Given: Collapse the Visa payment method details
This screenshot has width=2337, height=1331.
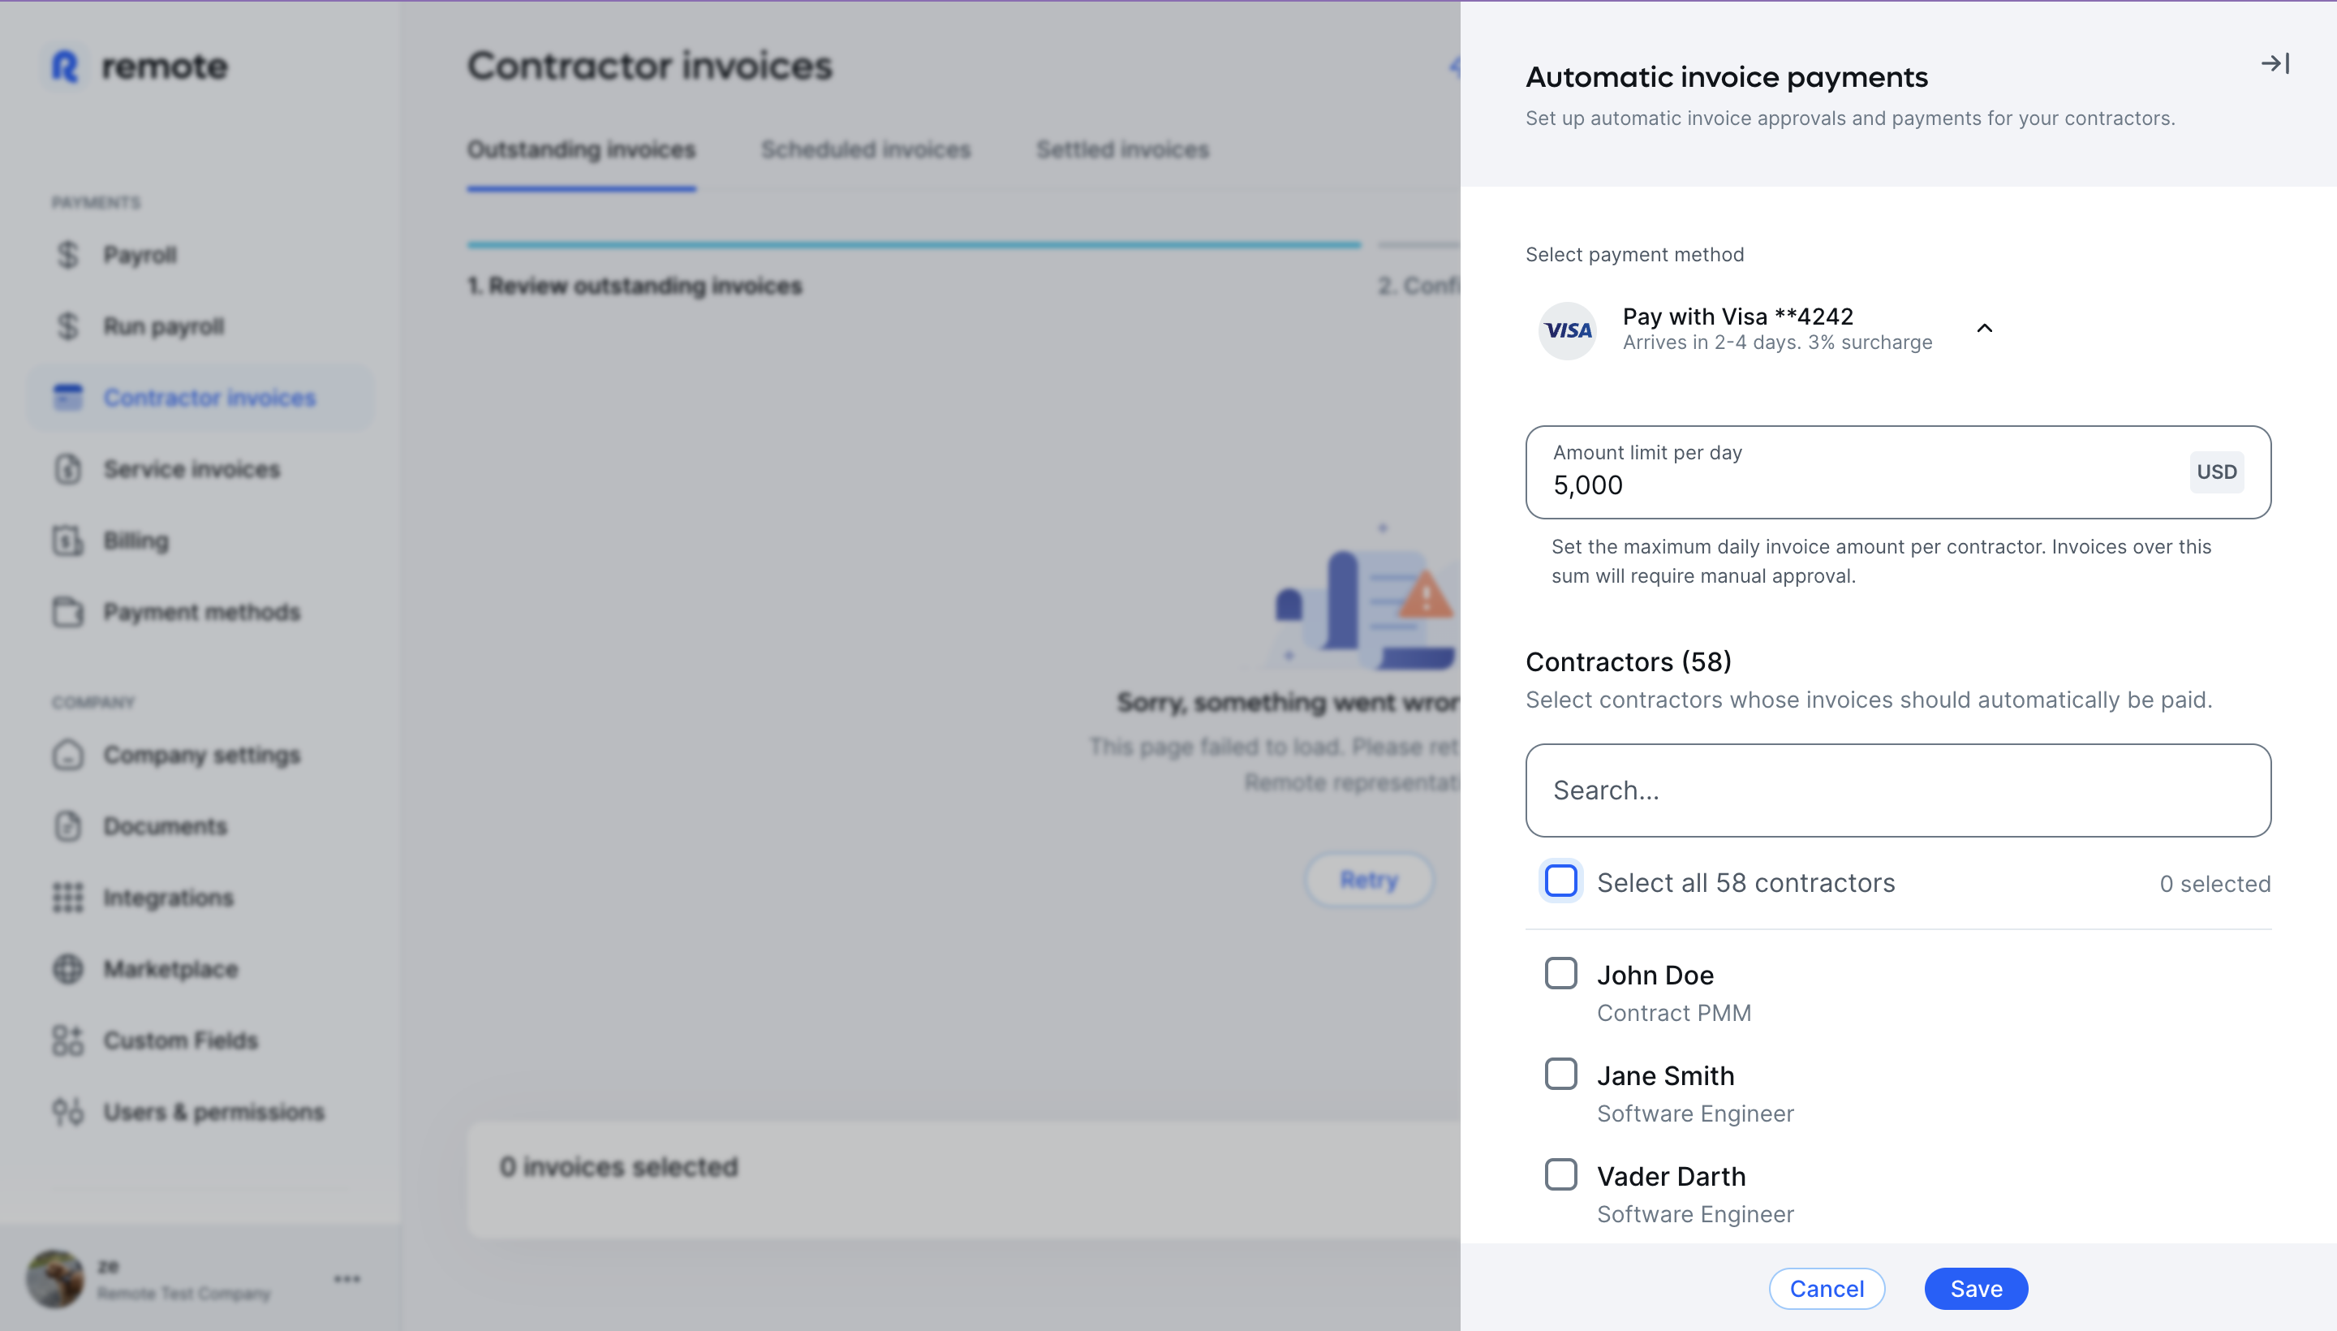Looking at the screenshot, I should tap(1983, 328).
